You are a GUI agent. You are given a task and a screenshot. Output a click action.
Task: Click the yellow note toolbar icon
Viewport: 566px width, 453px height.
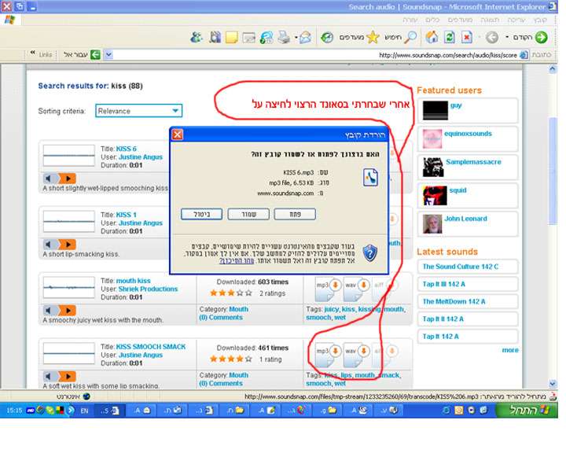(x=231, y=37)
